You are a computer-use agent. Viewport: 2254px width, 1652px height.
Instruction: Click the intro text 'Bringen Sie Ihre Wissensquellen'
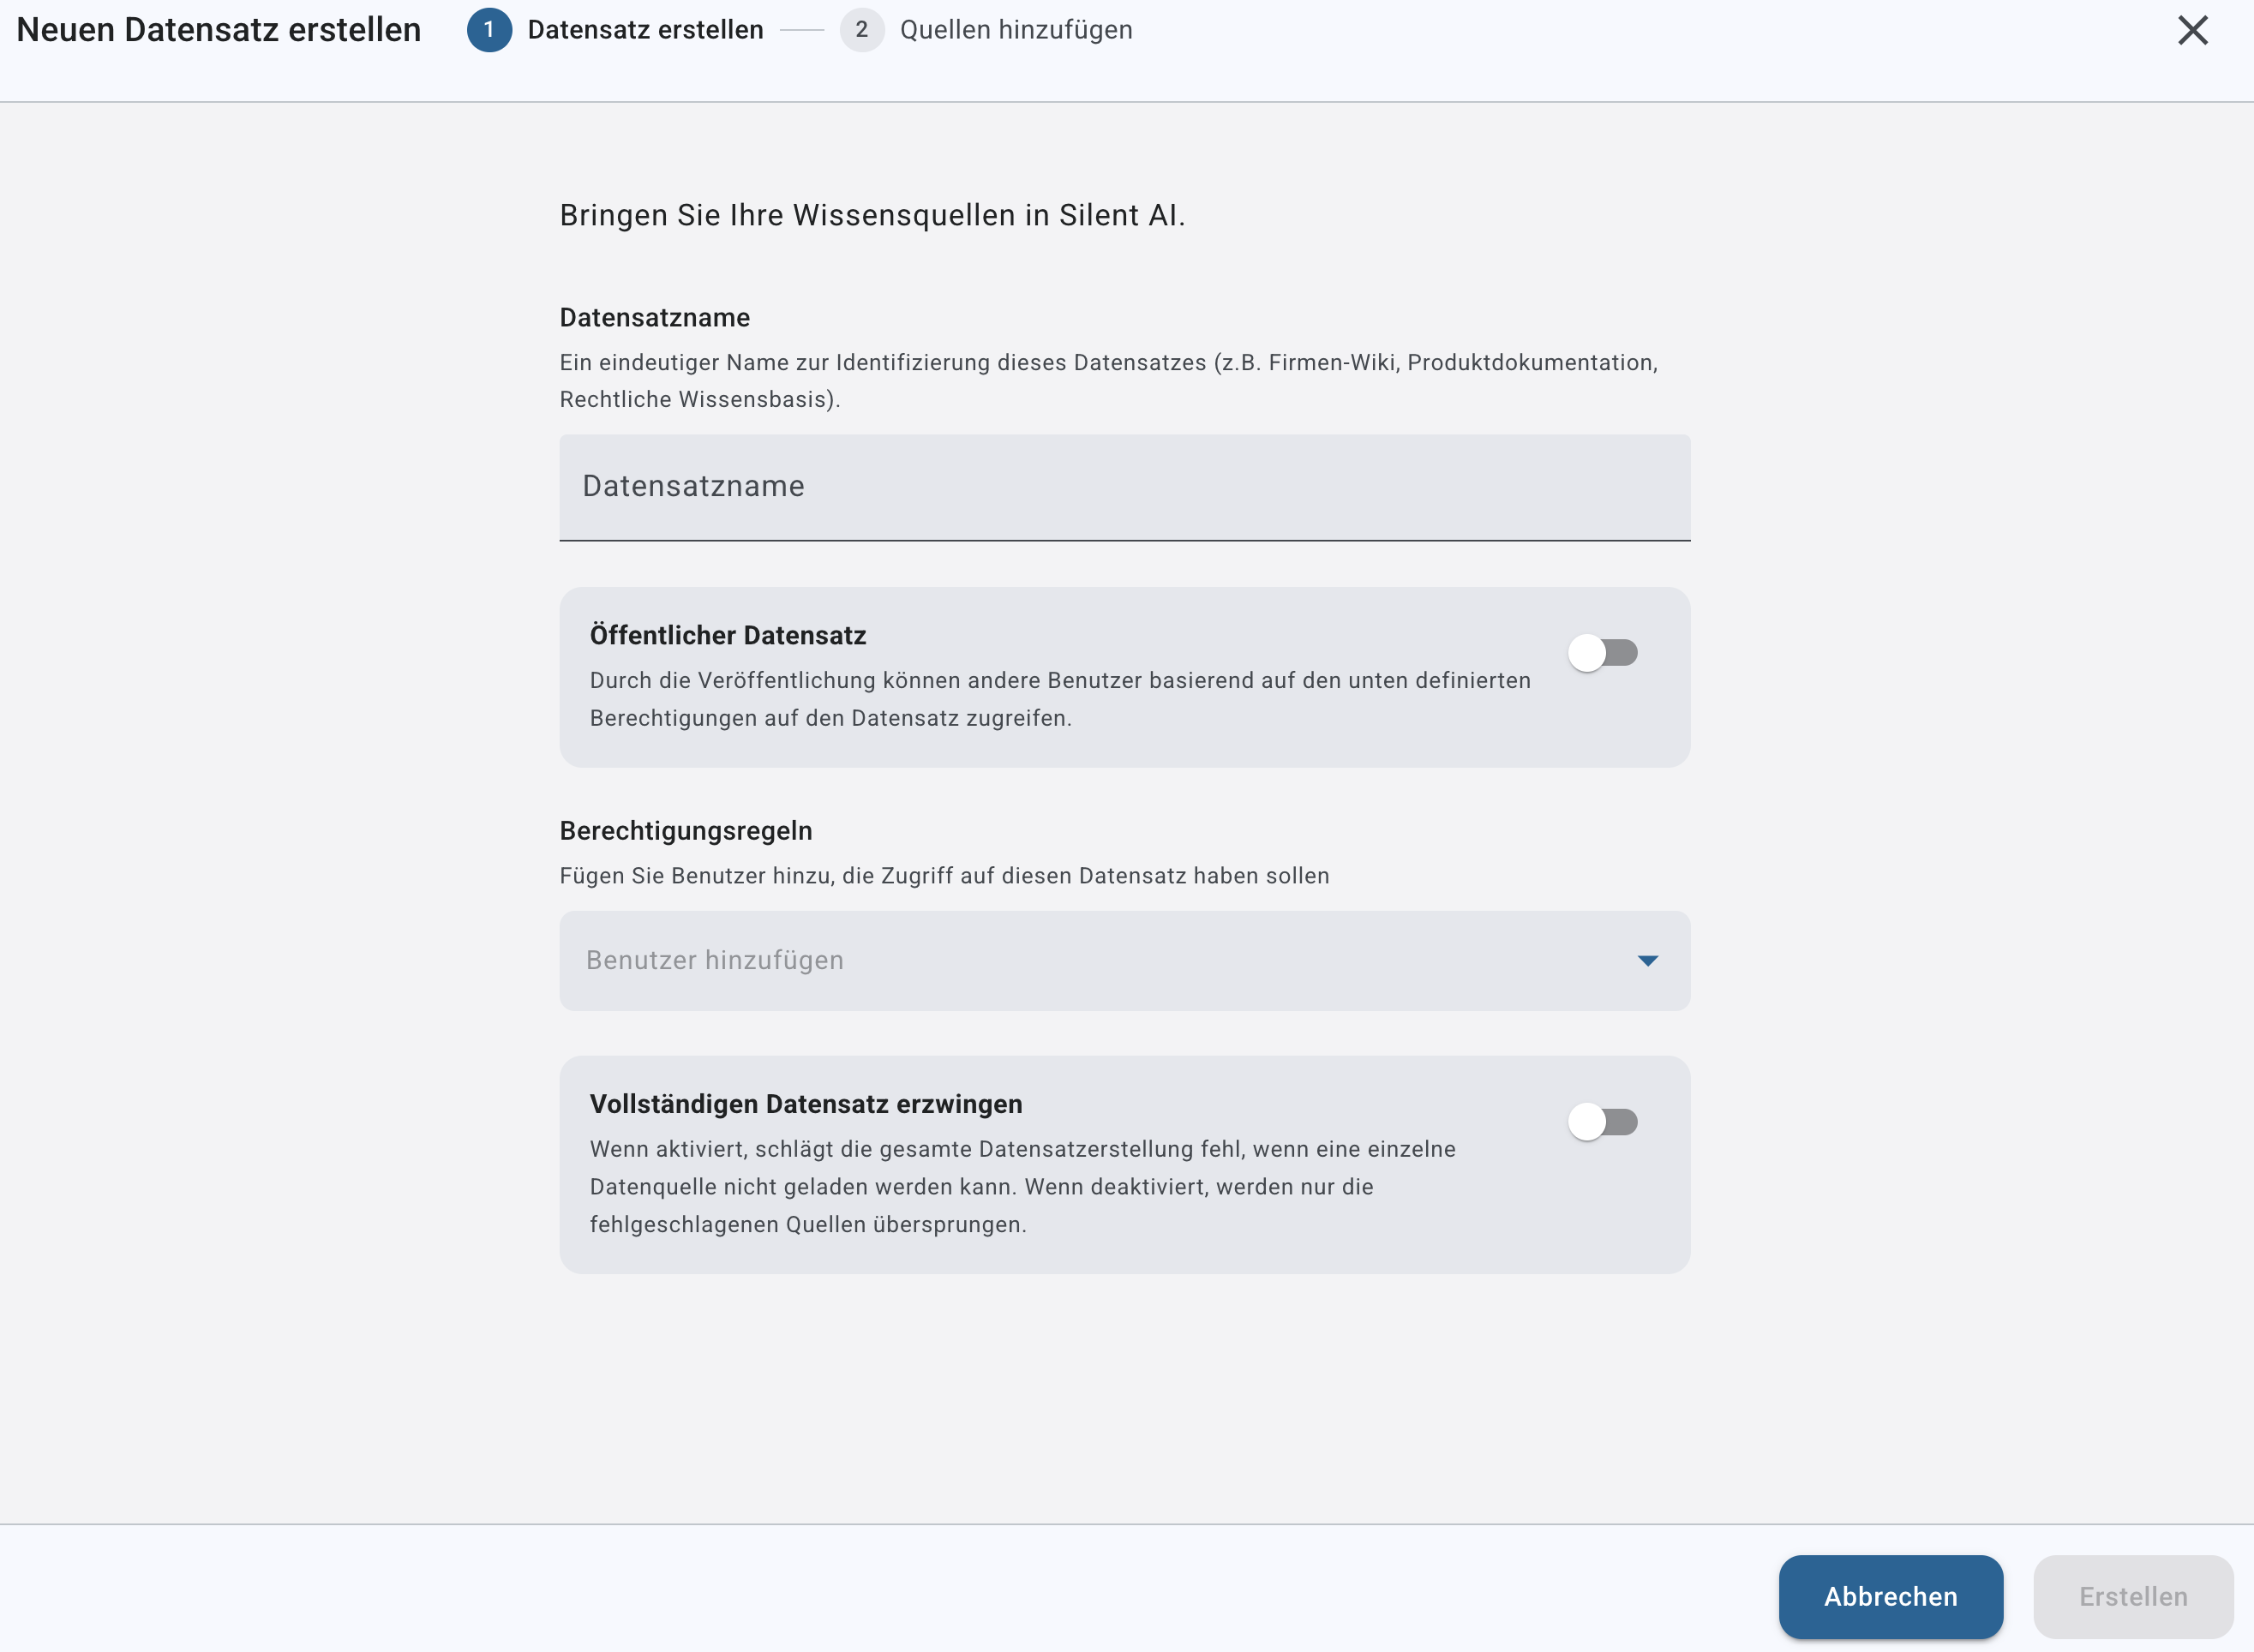871,215
